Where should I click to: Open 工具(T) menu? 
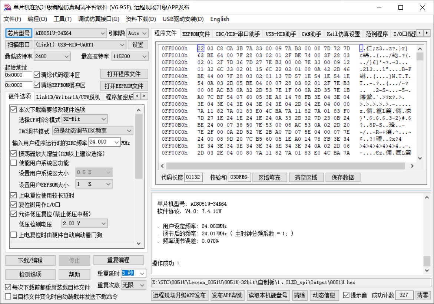coord(63,19)
